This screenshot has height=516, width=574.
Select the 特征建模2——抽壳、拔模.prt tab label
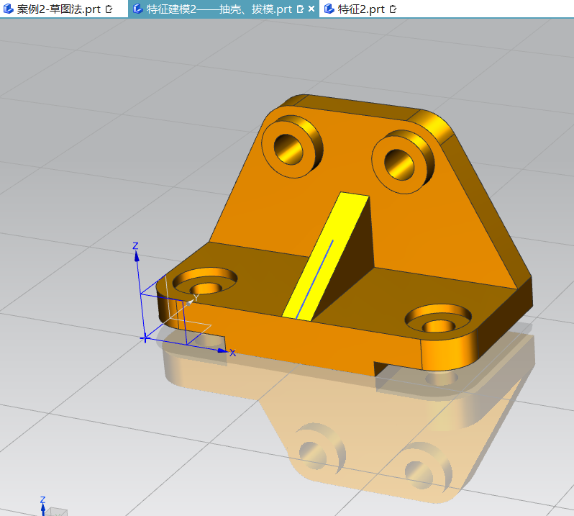(x=219, y=9)
